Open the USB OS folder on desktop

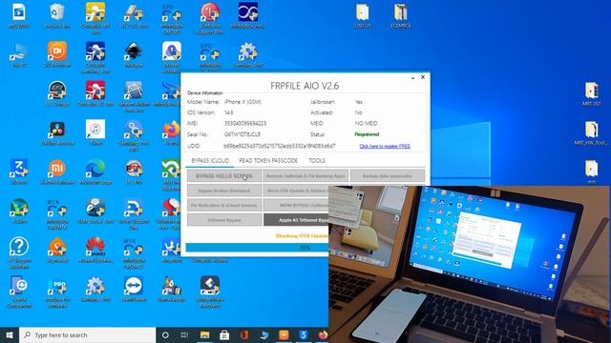pos(363,16)
